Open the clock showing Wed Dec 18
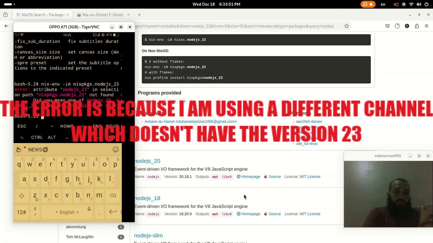433x243 pixels. [x=216, y=4]
